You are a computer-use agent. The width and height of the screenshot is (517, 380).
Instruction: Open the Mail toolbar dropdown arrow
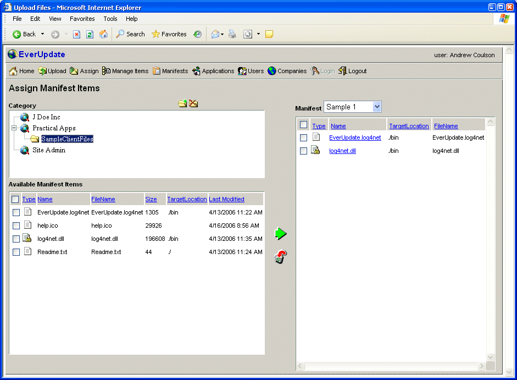point(222,34)
